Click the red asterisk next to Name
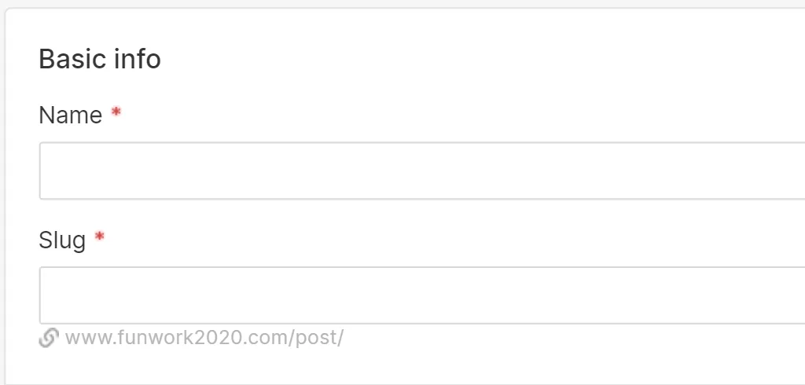805x385 pixels. [x=116, y=114]
